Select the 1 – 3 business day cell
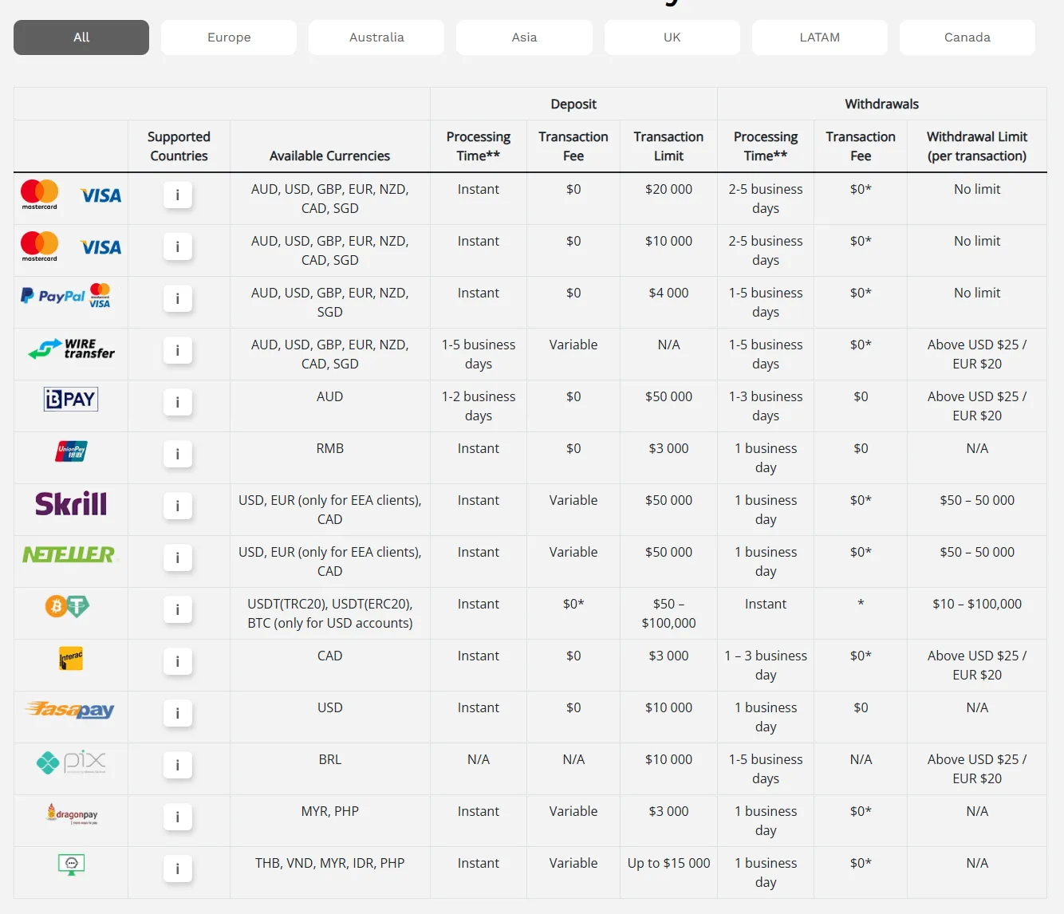 (x=766, y=666)
